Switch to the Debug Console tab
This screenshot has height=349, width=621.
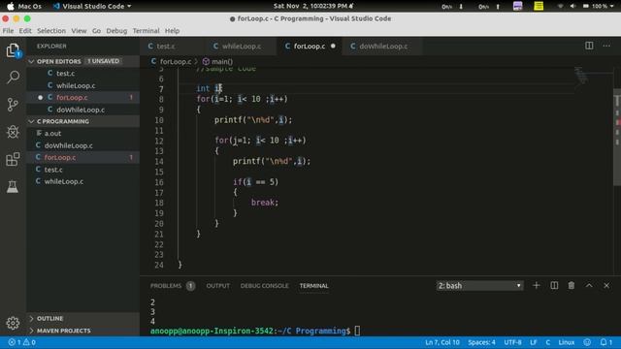(x=264, y=286)
